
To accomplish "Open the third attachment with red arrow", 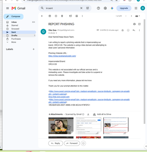I will (x=116, y=126).
